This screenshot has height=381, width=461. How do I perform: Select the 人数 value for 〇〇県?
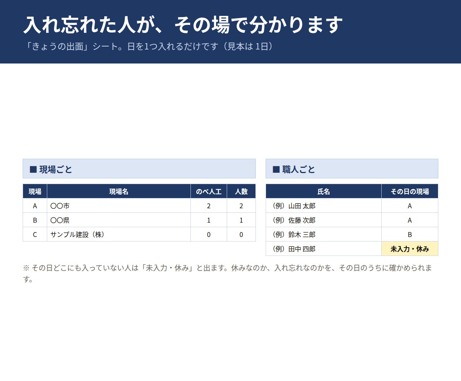[x=241, y=220]
